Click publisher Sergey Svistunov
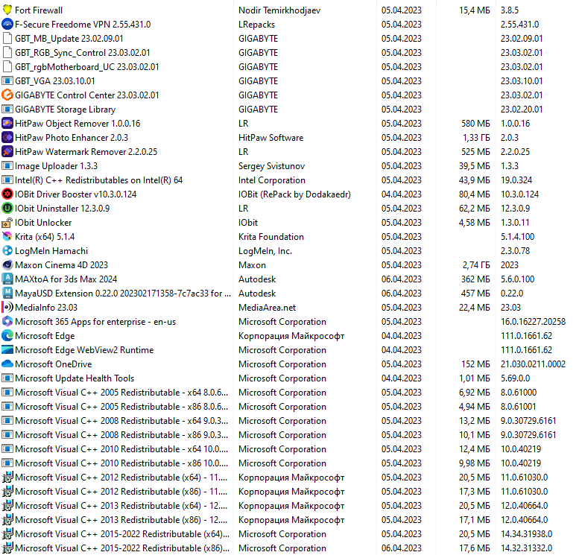 coord(271,165)
